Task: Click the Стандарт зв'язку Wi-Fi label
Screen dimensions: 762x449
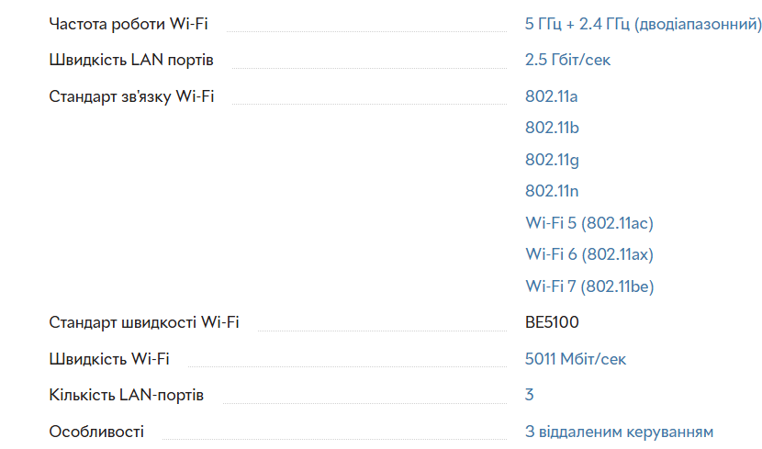Action: point(131,96)
